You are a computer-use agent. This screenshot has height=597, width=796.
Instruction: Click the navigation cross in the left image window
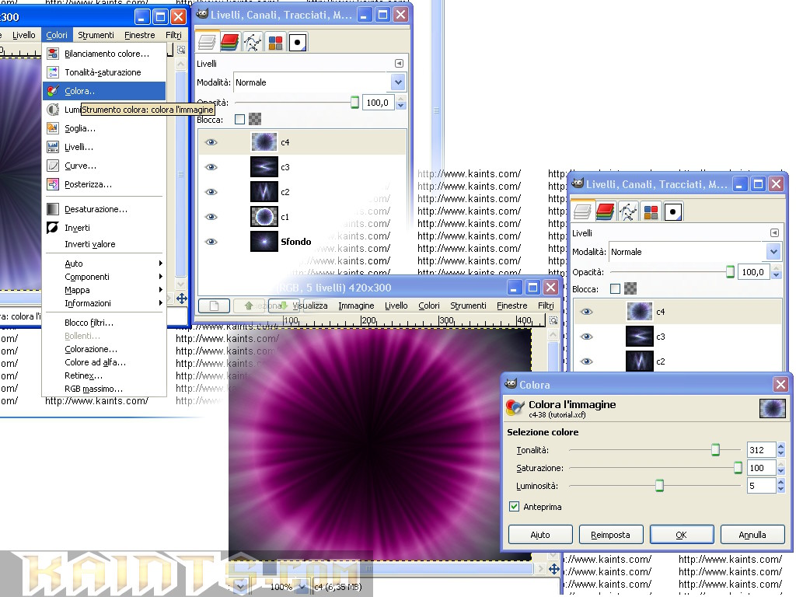point(181,298)
